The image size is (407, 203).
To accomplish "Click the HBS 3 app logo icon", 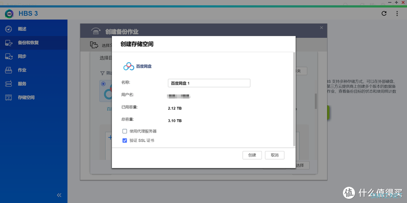I will [9, 14].
